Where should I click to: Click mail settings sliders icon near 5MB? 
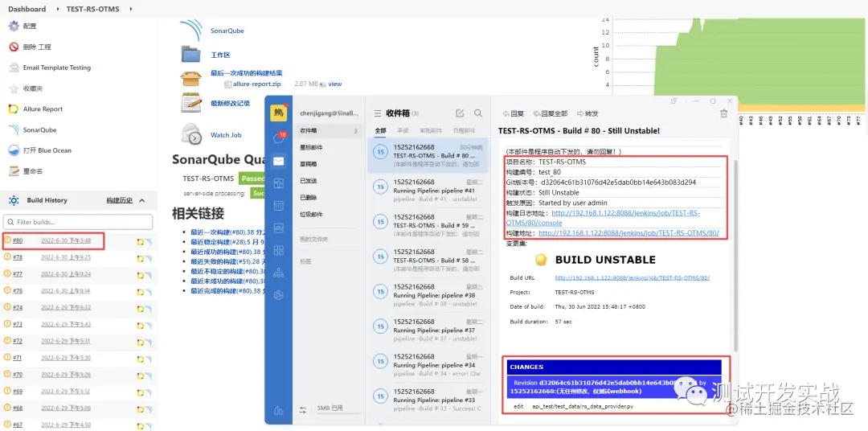(x=303, y=409)
